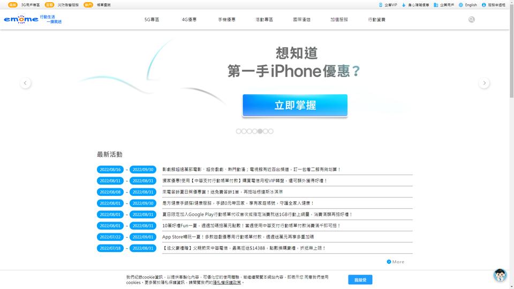This screenshot has width=514, height=289.
Task: Click the 立即掌握 banner button
Action: (x=295, y=105)
